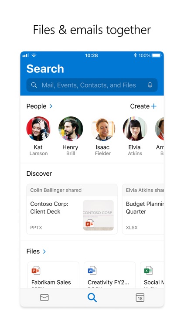Image resolution: width=184 pixels, height=327 pixels.
Task: Open the Word icon on Creativity FY2 file
Action: coord(92,270)
